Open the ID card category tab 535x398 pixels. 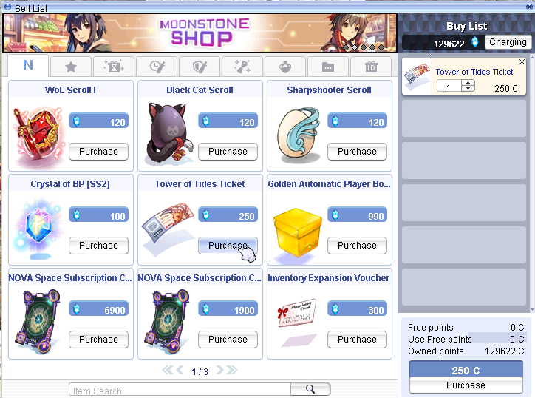(371, 67)
